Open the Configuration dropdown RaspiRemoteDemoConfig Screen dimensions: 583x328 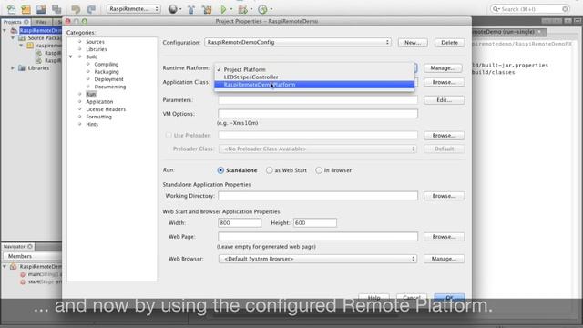coord(298,43)
